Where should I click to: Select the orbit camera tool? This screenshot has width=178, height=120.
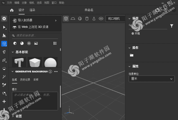(4, 93)
